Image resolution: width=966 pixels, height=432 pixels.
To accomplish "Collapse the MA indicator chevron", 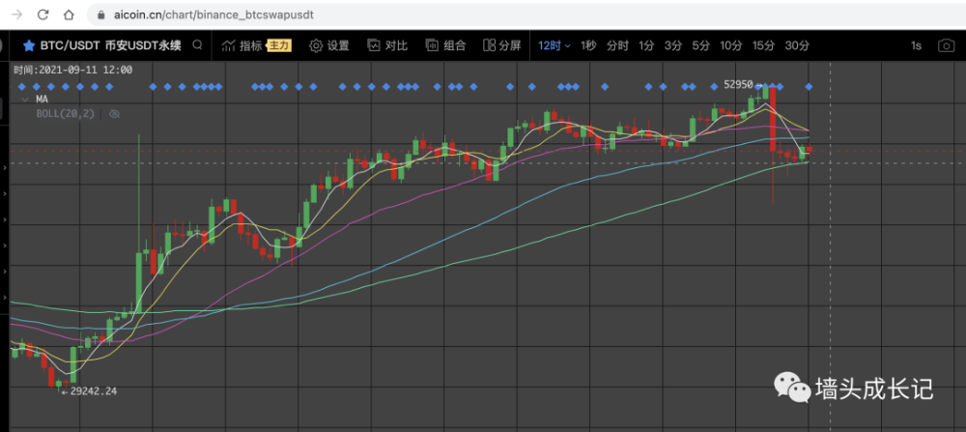I will (x=25, y=99).
